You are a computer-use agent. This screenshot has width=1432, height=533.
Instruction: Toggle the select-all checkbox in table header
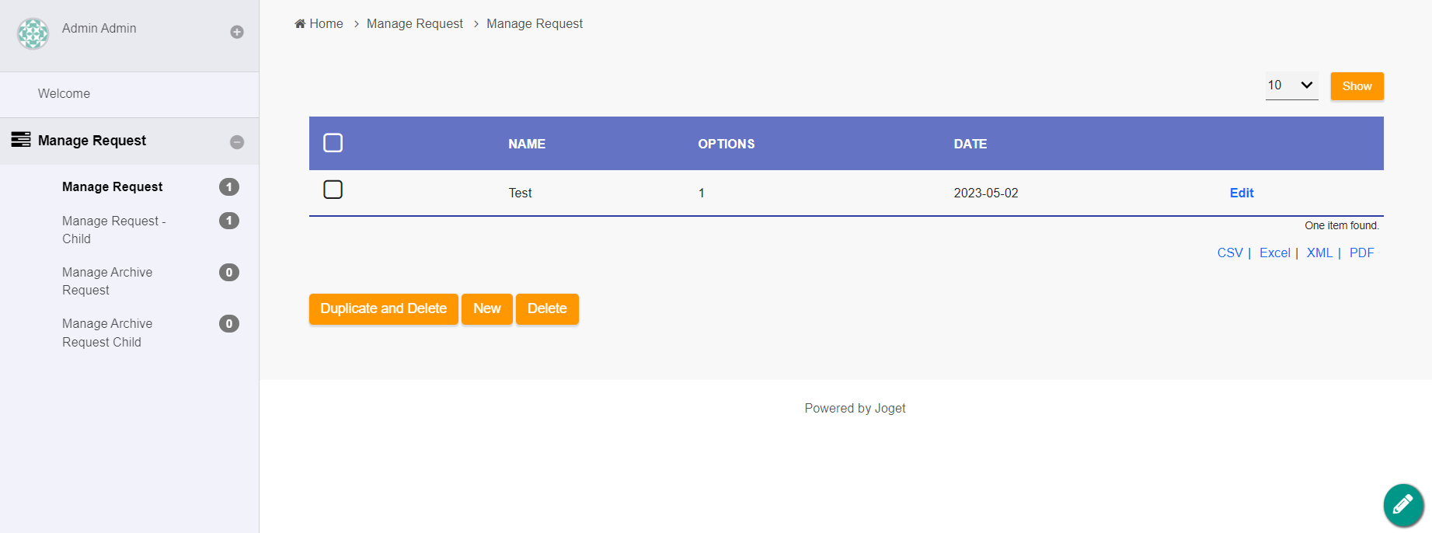click(333, 143)
